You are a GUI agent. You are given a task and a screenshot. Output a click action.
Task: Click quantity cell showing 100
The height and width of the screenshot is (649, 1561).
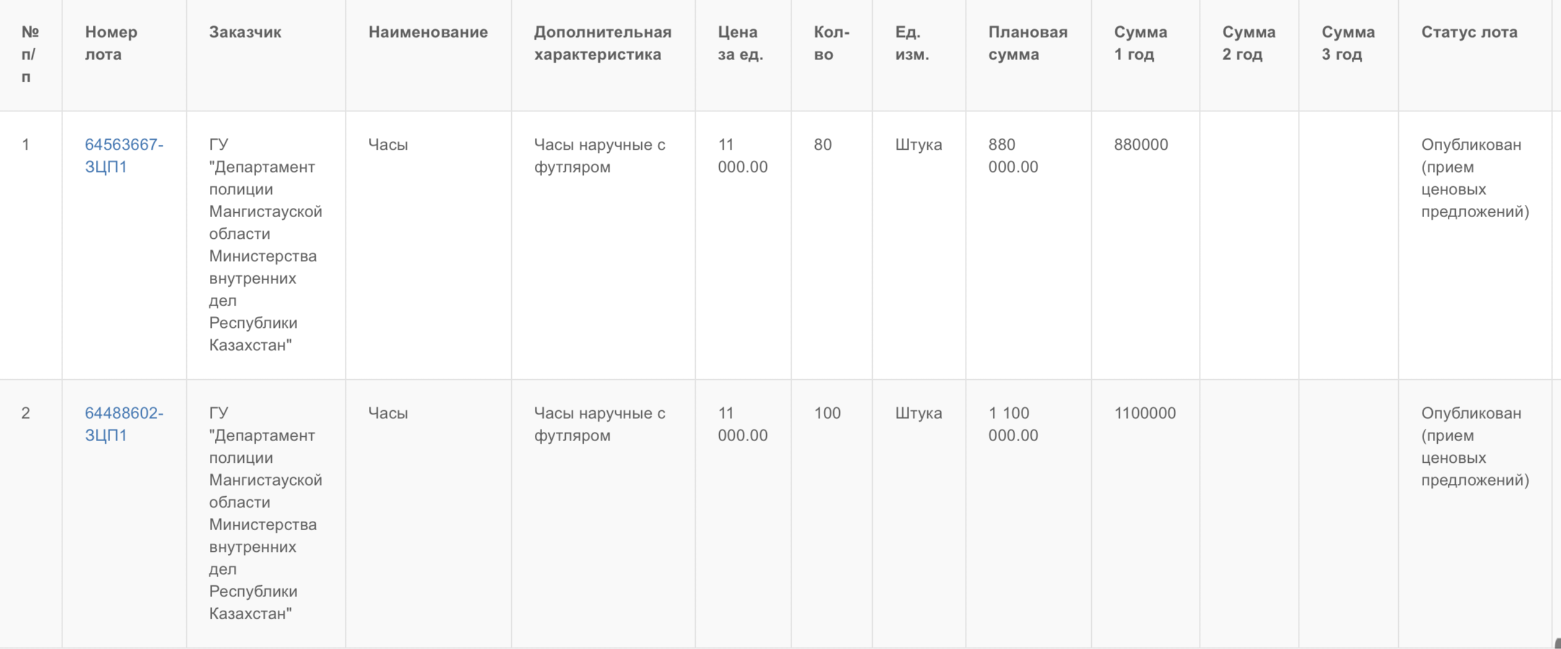click(x=827, y=413)
